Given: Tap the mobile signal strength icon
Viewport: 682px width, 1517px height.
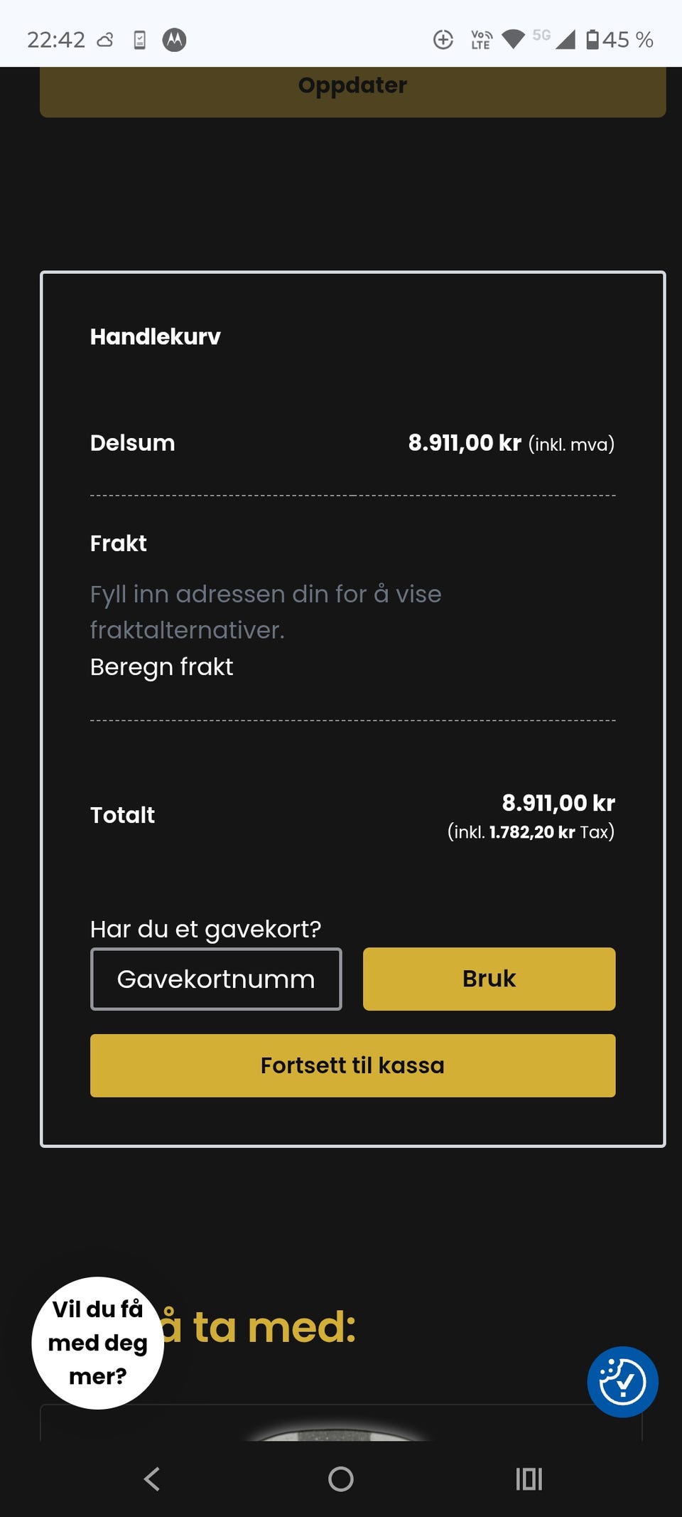Looking at the screenshot, I should (x=565, y=39).
